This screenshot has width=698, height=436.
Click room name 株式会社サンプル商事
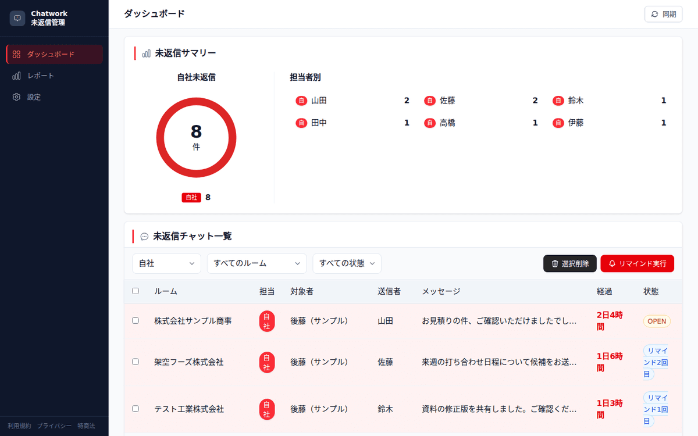(x=193, y=321)
